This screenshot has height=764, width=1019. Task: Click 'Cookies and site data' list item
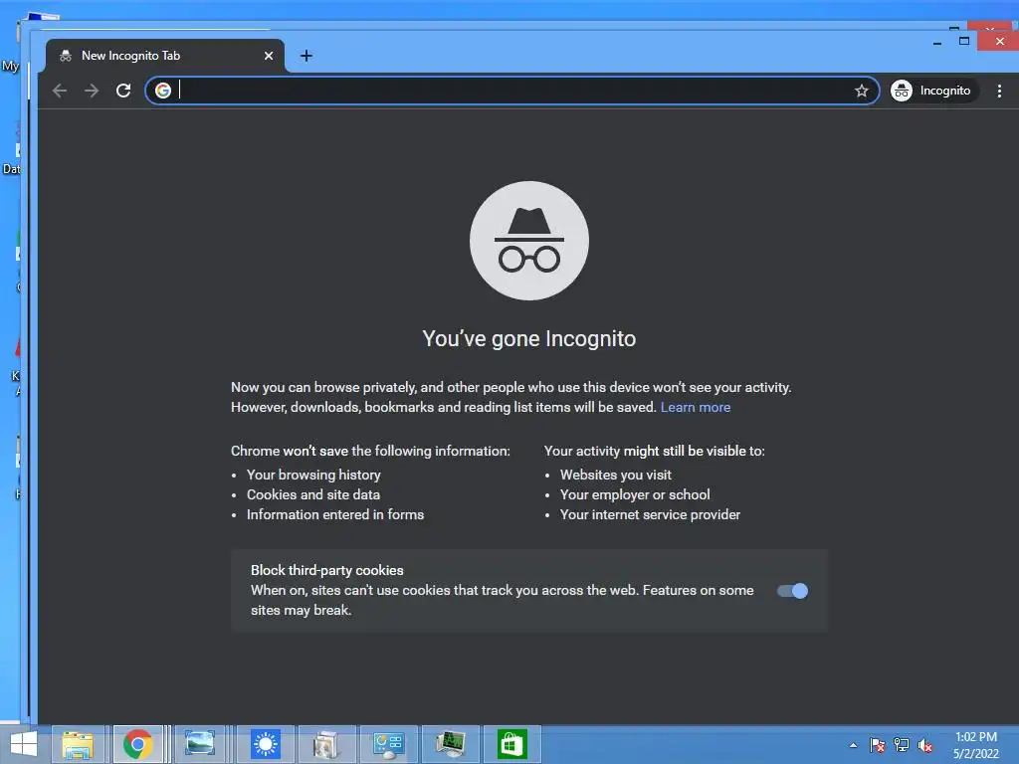tap(313, 495)
